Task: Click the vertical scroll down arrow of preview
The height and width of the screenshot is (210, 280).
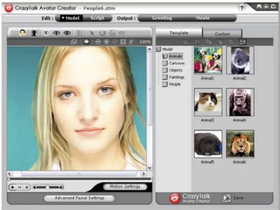Action: [x=150, y=167]
